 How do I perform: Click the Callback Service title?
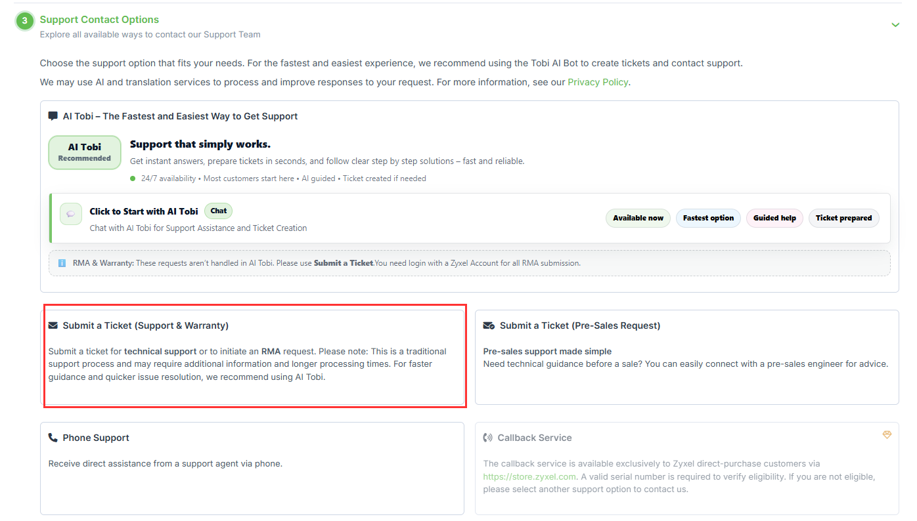[535, 438]
